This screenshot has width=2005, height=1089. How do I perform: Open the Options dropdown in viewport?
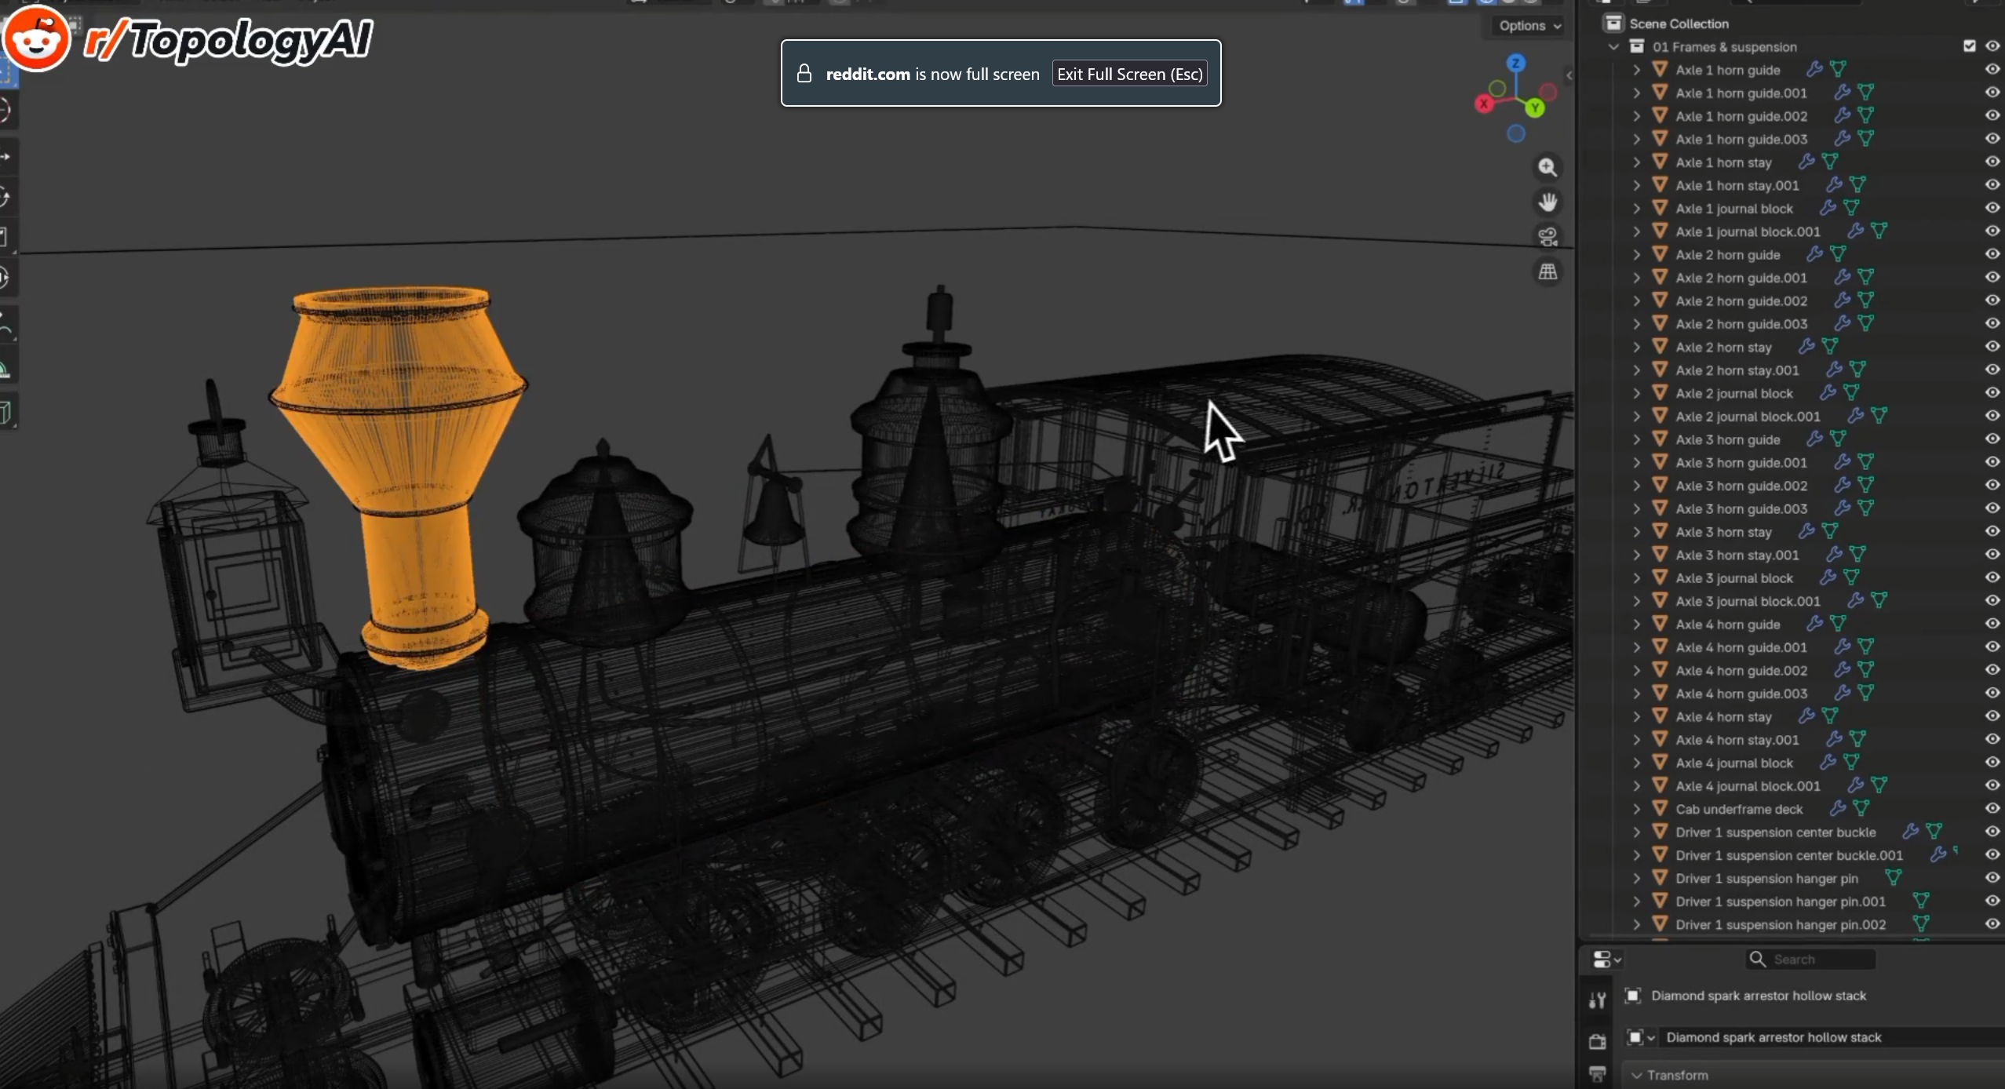1529,26
